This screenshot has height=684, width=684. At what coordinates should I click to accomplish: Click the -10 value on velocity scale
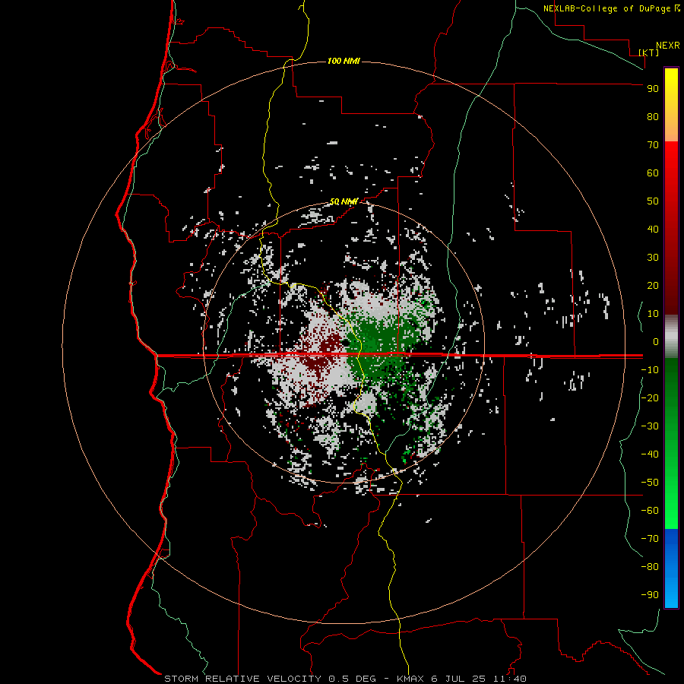pos(650,370)
